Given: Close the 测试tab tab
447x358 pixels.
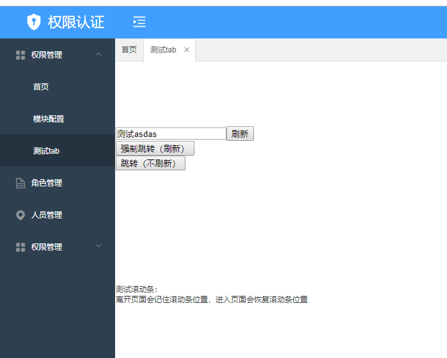Looking at the screenshot, I should point(187,50).
